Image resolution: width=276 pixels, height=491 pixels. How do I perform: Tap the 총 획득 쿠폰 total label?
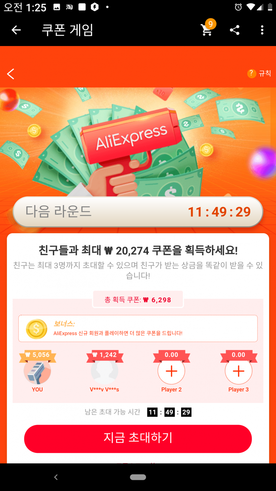(x=138, y=299)
